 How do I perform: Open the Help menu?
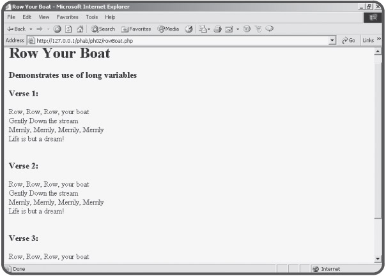(110, 17)
